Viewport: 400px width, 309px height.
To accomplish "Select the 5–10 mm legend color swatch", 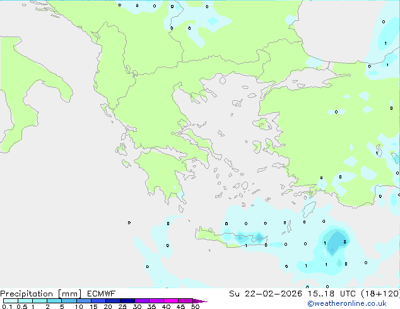I will (69, 301).
